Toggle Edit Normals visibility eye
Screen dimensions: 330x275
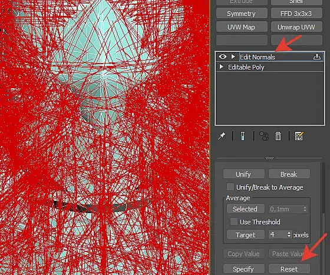(x=223, y=57)
